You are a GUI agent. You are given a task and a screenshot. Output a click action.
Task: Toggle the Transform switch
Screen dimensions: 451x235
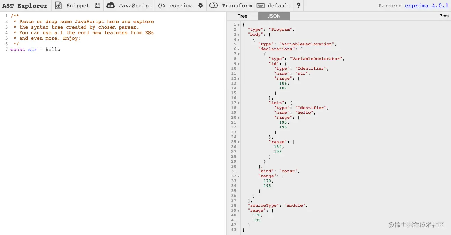pyautogui.click(x=214, y=6)
